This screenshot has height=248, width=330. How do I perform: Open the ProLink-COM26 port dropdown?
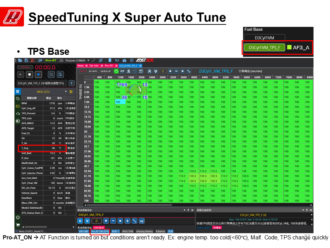(x=88, y=60)
